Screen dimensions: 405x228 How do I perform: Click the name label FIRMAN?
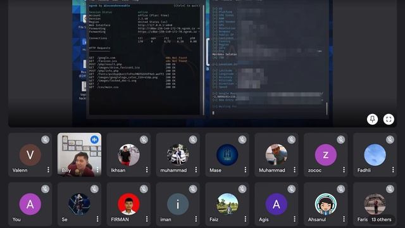(x=120, y=220)
